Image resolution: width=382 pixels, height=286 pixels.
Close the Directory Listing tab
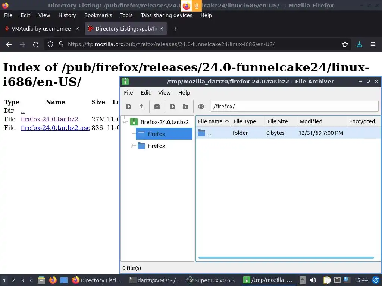coord(161,29)
